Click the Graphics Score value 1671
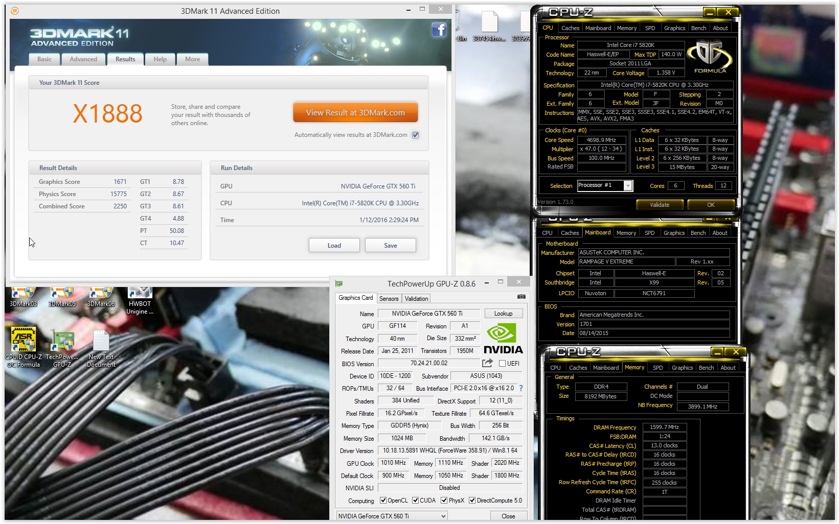839x524 pixels. coord(120,182)
